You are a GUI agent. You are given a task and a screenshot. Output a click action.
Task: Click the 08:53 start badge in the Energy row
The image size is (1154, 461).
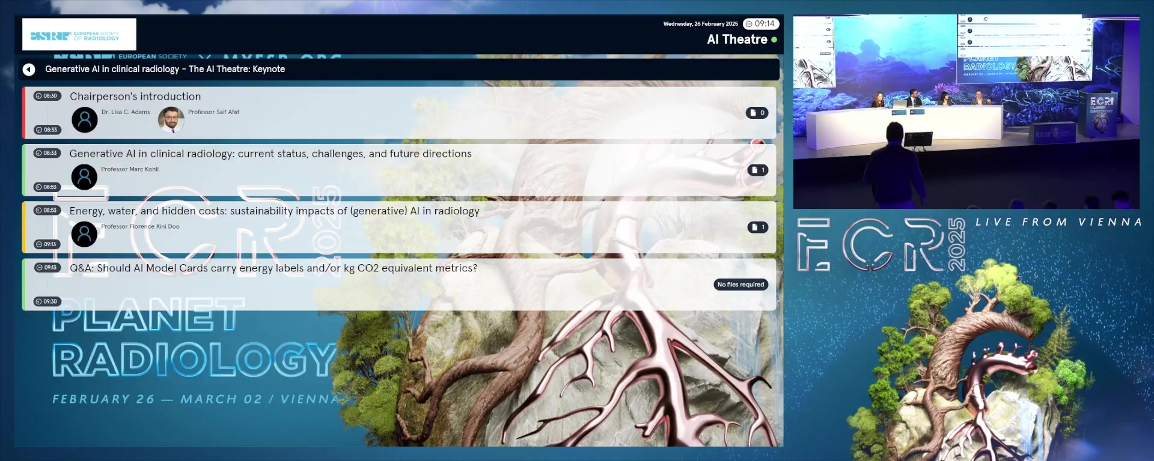[x=47, y=211]
